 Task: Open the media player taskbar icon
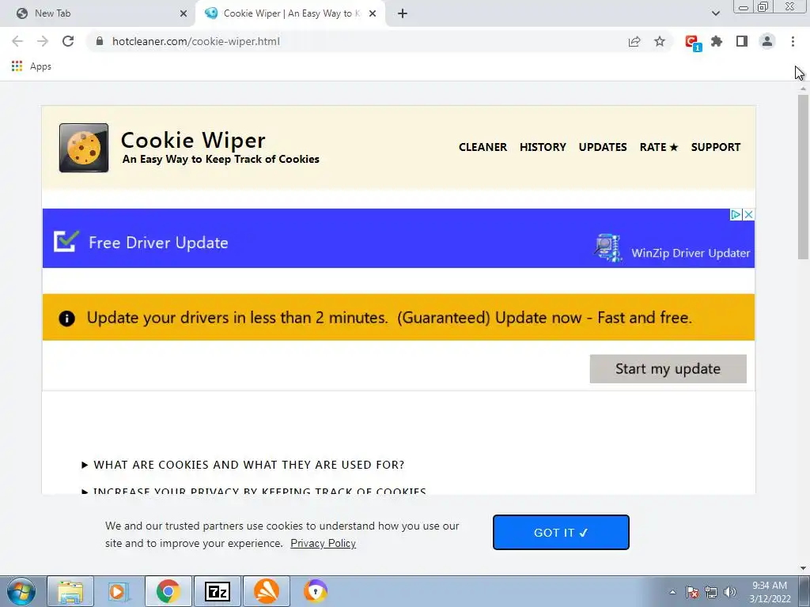point(117,591)
